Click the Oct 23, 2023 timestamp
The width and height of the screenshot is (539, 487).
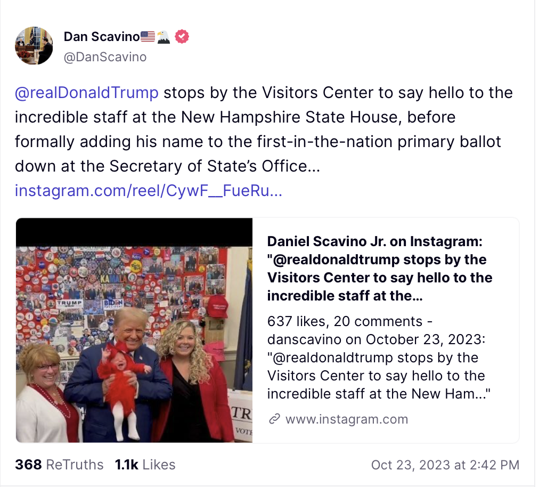coord(445,465)
